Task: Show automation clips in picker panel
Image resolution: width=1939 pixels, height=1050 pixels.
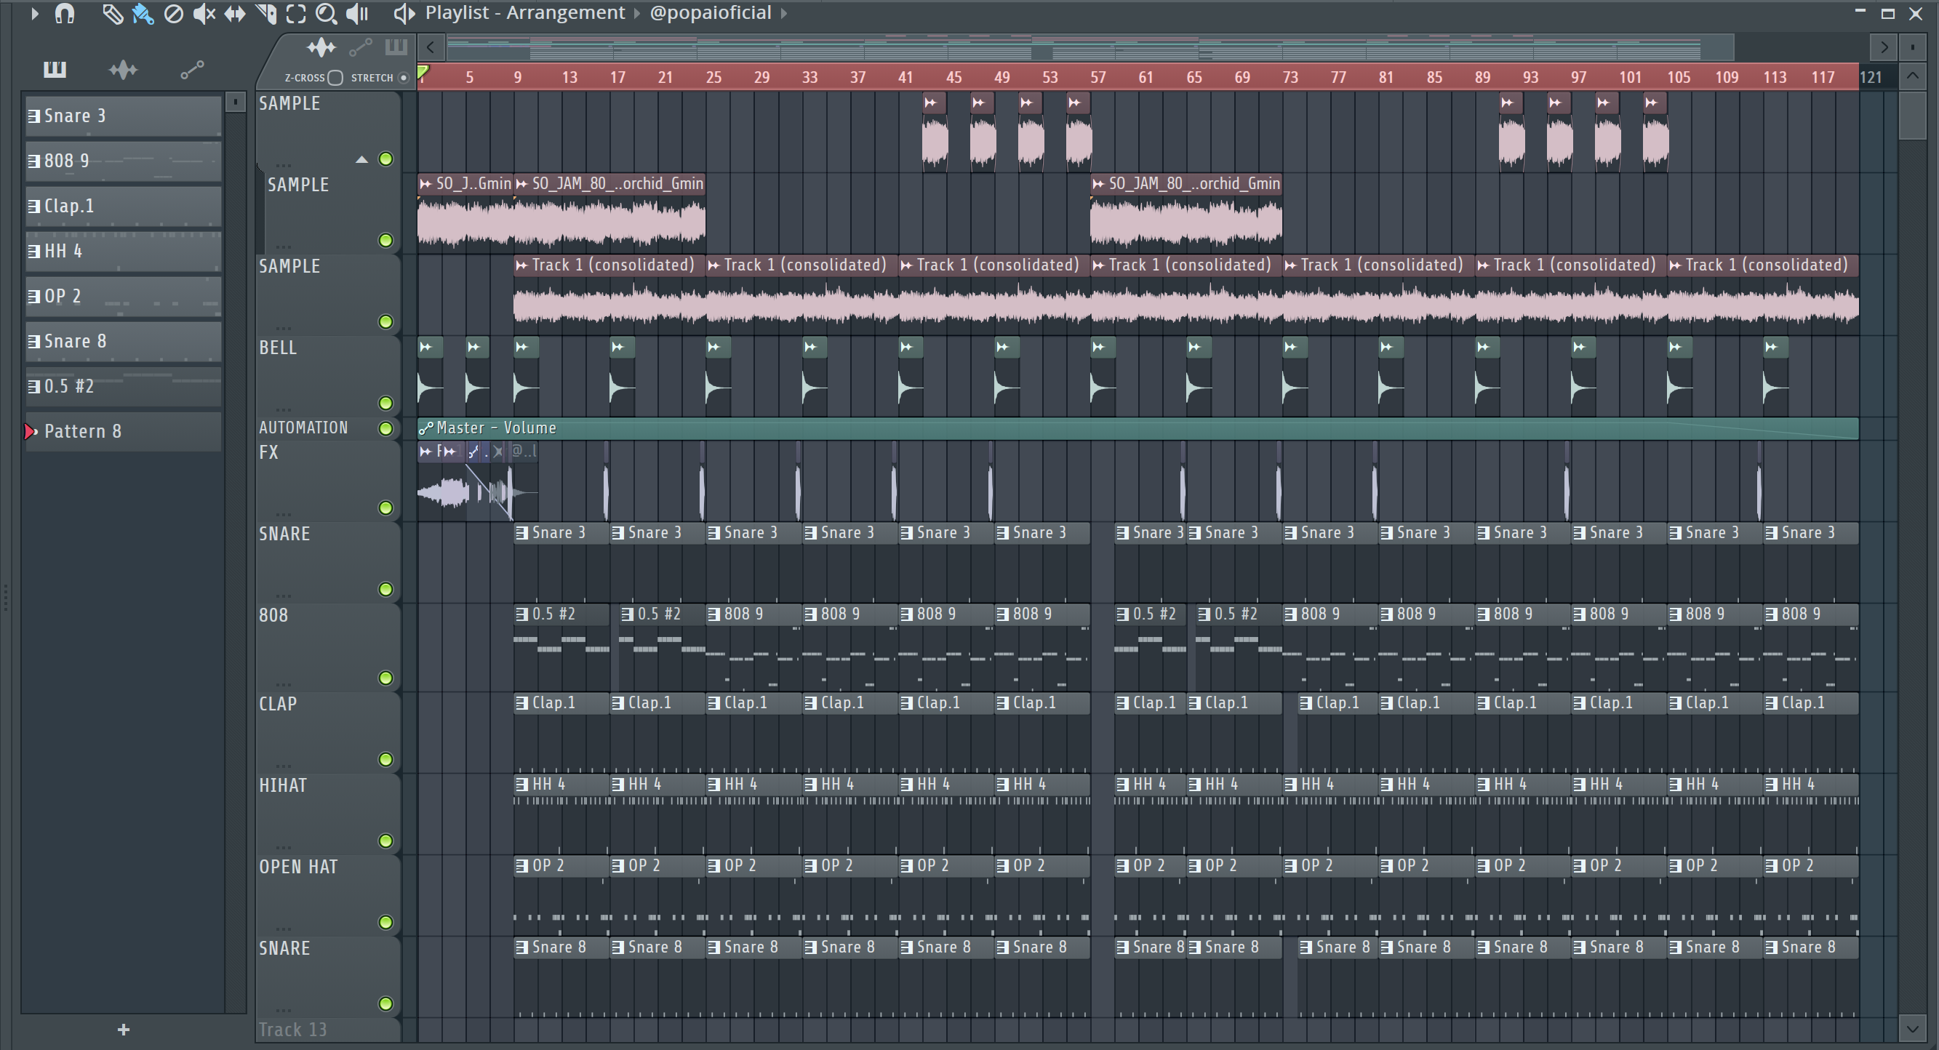Action: (192, 70)
